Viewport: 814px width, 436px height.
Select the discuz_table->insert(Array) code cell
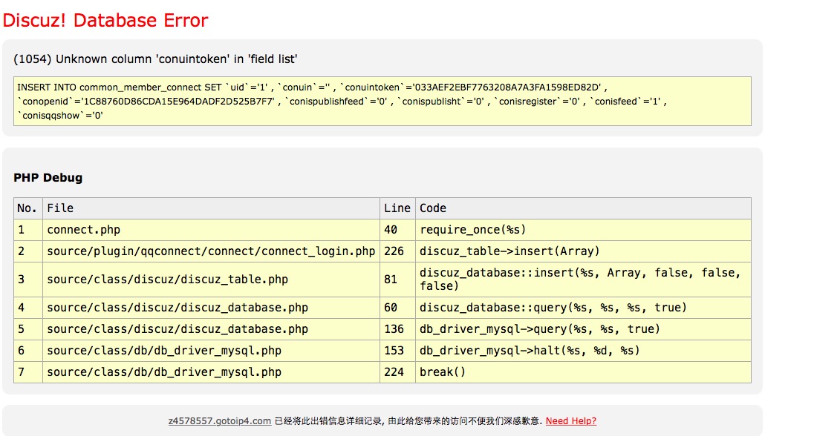point(509,251)
